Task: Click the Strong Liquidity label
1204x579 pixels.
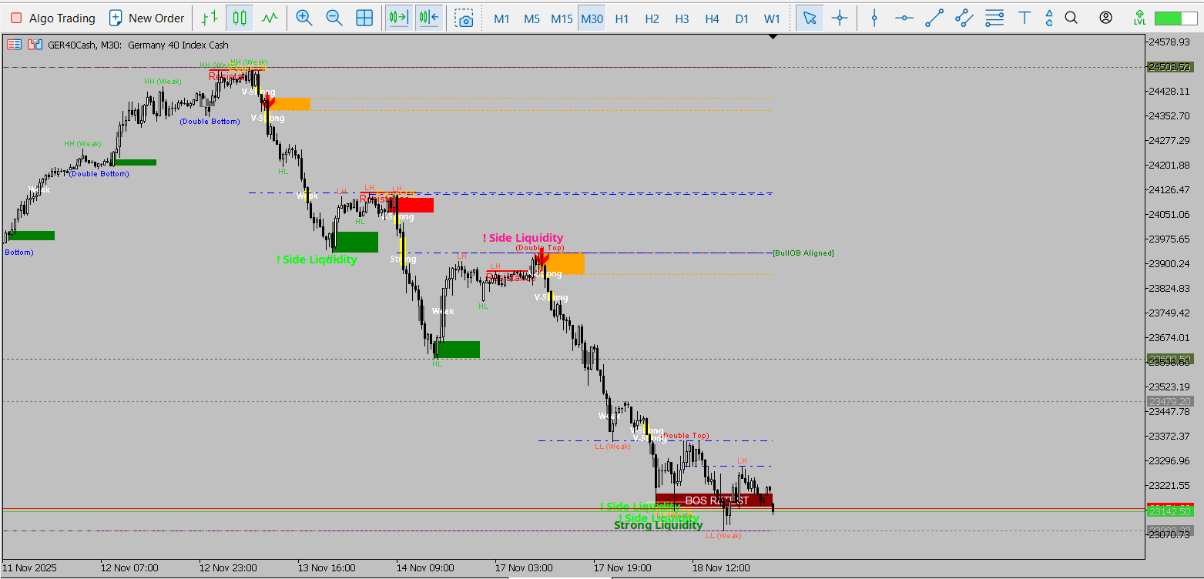Action: point(658,525)
